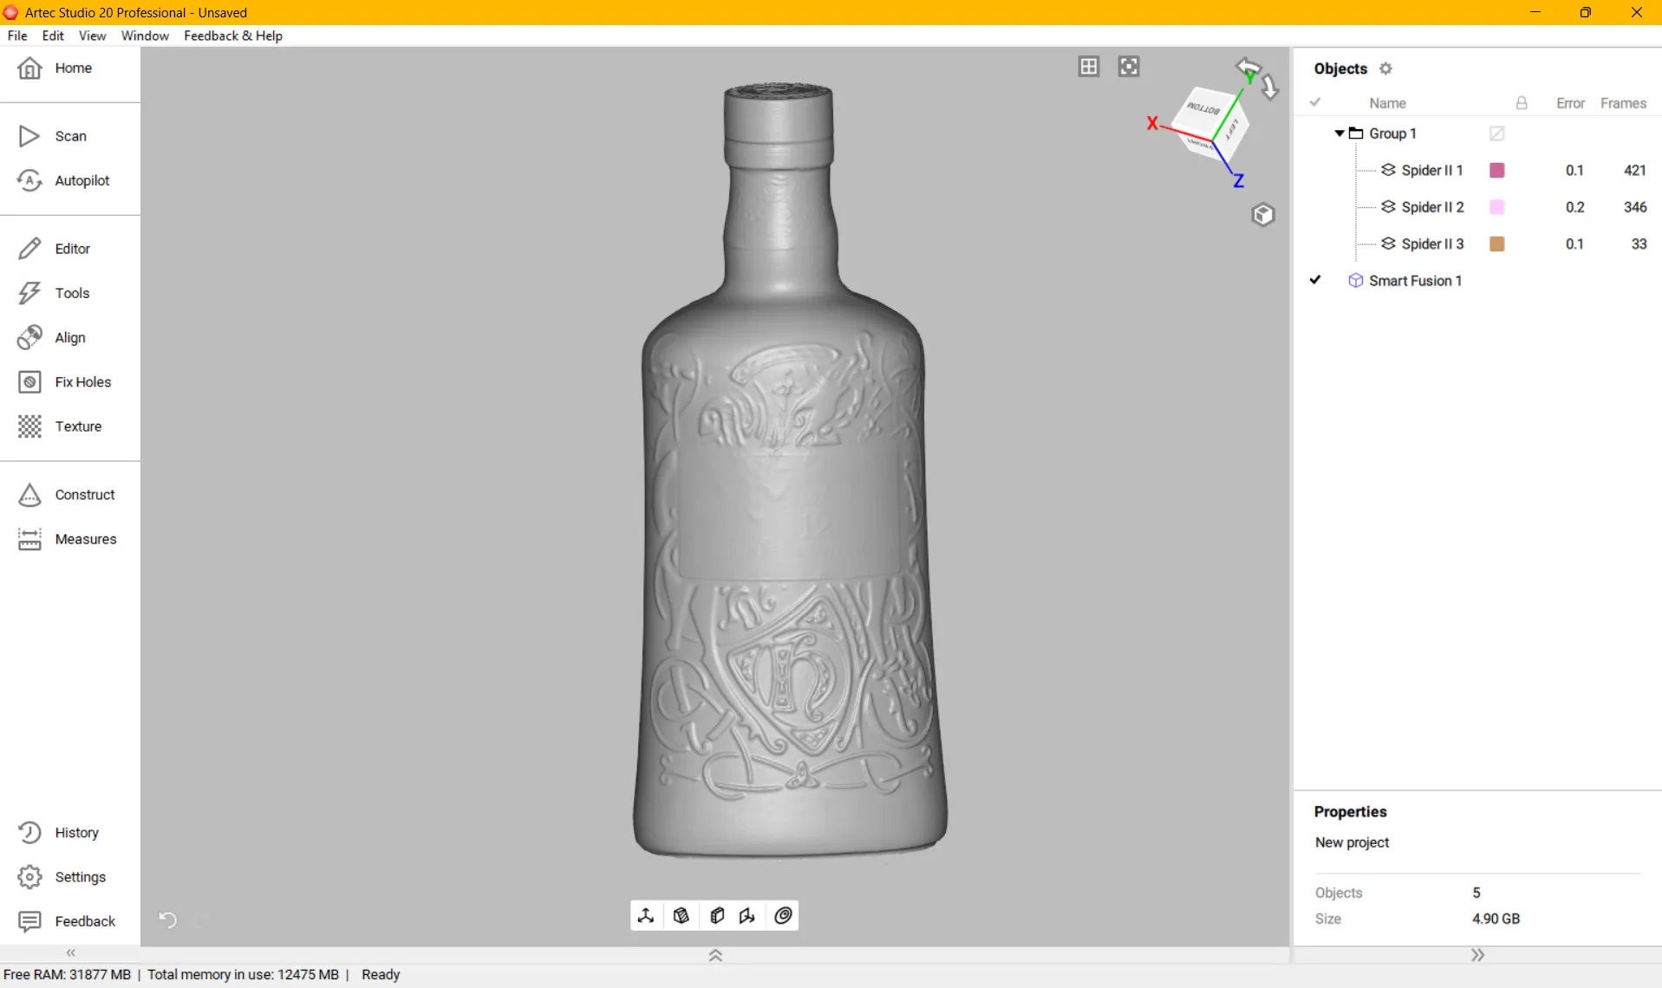The image size is (1662, 988).
Task: Click the solid cube shading icon
Action: click(717, 916)
